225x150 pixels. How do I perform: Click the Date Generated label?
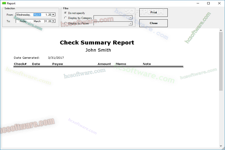pos(27,58)
